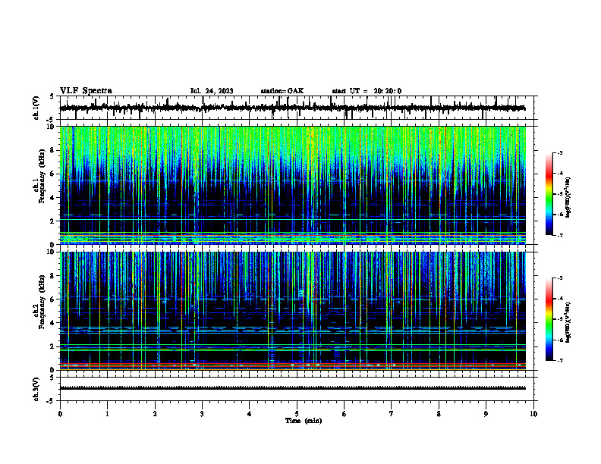The height and width of the screenshot is (464, 601).
Task: Click the time axis tick label "4"
Action: pos(250,414)
